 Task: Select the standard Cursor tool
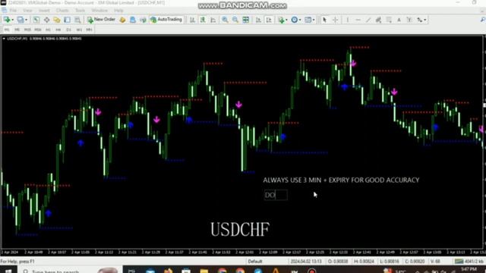point(324,20)
